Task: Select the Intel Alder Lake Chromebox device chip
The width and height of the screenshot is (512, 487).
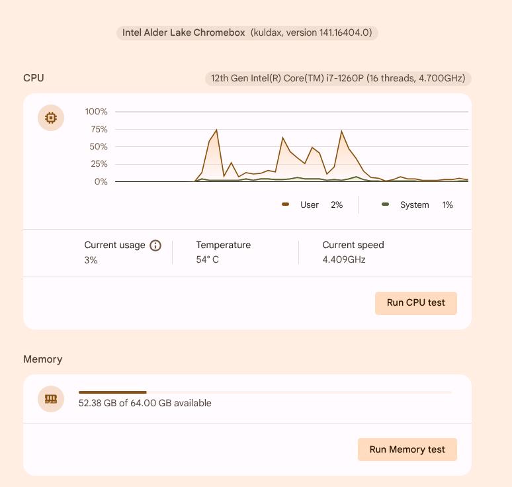Action: coord(247,32)
